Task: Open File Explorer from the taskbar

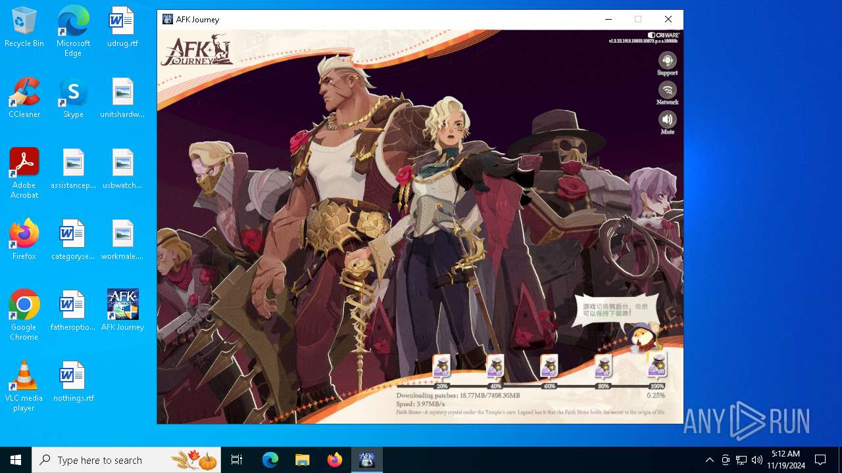Action: (x=302, y=460)
